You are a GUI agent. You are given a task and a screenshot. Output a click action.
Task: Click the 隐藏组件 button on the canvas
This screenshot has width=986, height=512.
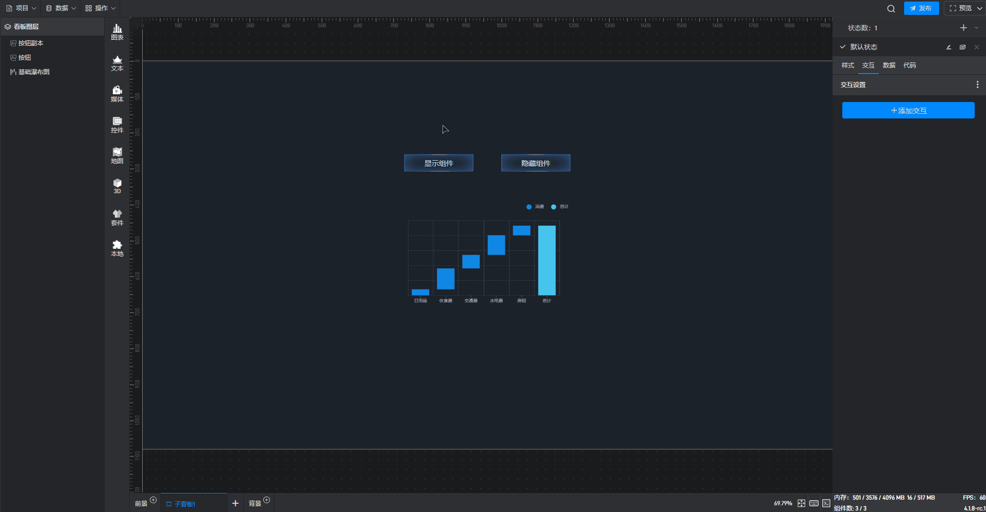click(x=536, y=163)
